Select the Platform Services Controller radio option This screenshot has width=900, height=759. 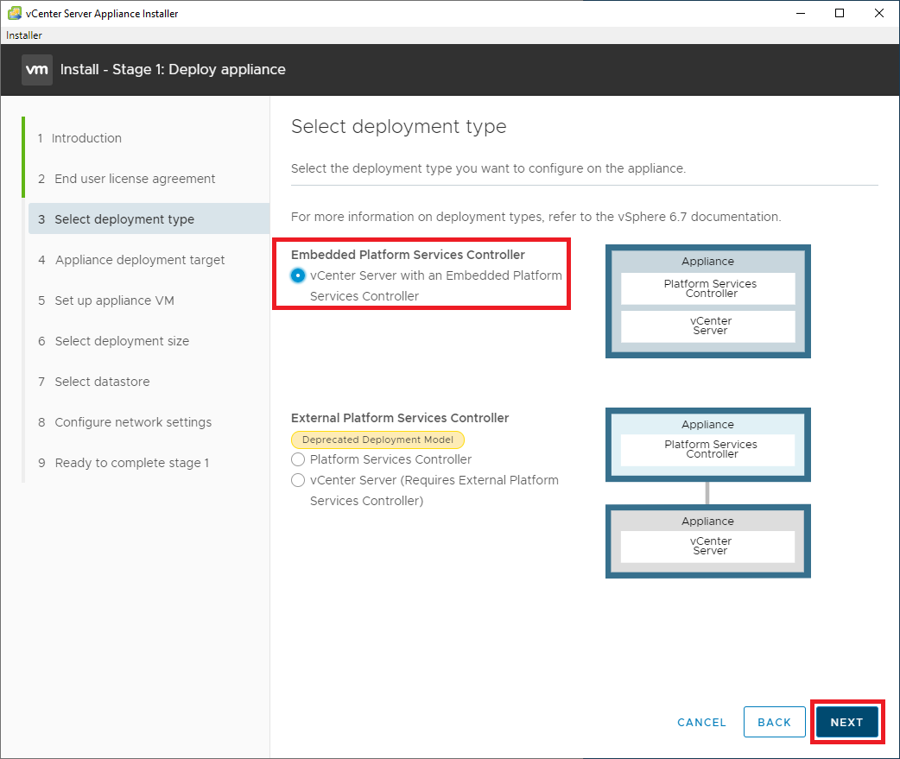[x=298, y=459]
